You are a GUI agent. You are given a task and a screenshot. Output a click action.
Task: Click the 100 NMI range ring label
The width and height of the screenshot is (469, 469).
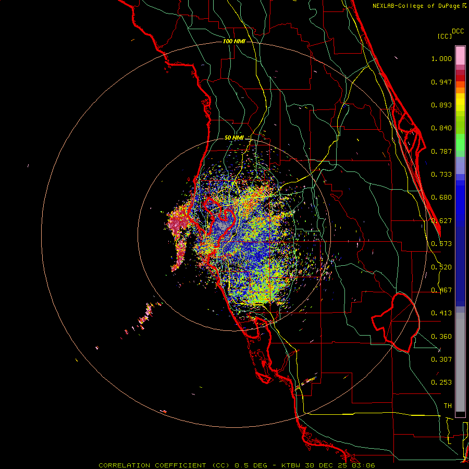click(234, 41)
